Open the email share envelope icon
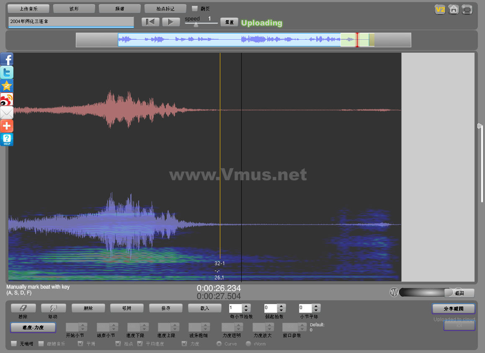The image size is (485, 353). 7,113
